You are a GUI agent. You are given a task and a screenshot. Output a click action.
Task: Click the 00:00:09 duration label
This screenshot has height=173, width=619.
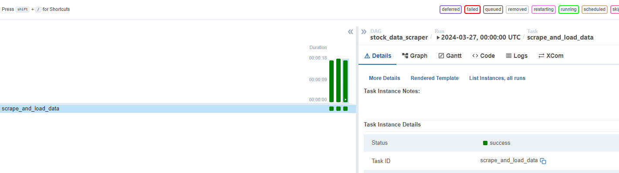318,80
